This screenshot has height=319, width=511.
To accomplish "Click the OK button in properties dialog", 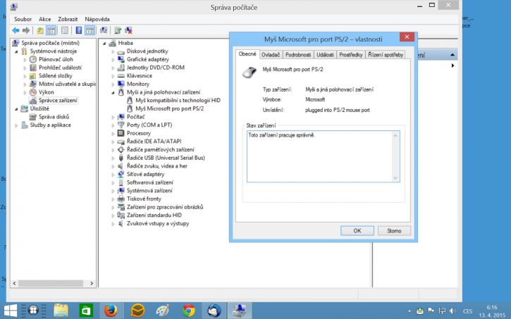I will click(357, 230).
